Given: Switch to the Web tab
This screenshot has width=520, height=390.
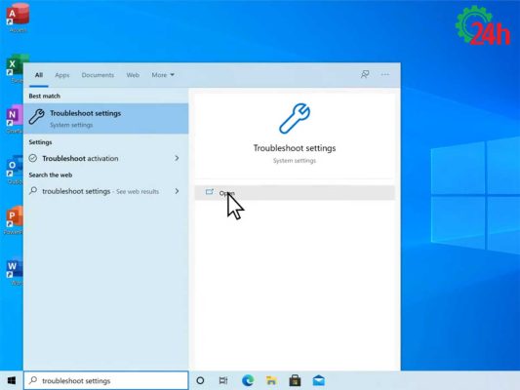Looking at the screenshot, I should click(x=133, y=75).
